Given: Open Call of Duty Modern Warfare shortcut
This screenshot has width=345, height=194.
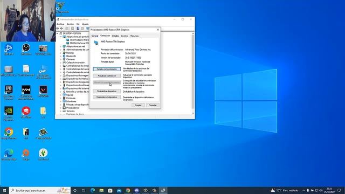Looking at the screenshot, I should (x=26, y=92).
